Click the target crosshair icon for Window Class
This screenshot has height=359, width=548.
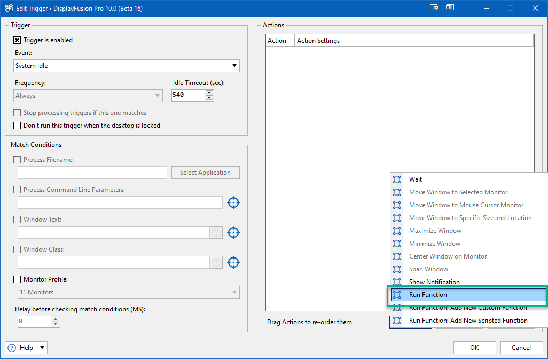pos(233,262)
